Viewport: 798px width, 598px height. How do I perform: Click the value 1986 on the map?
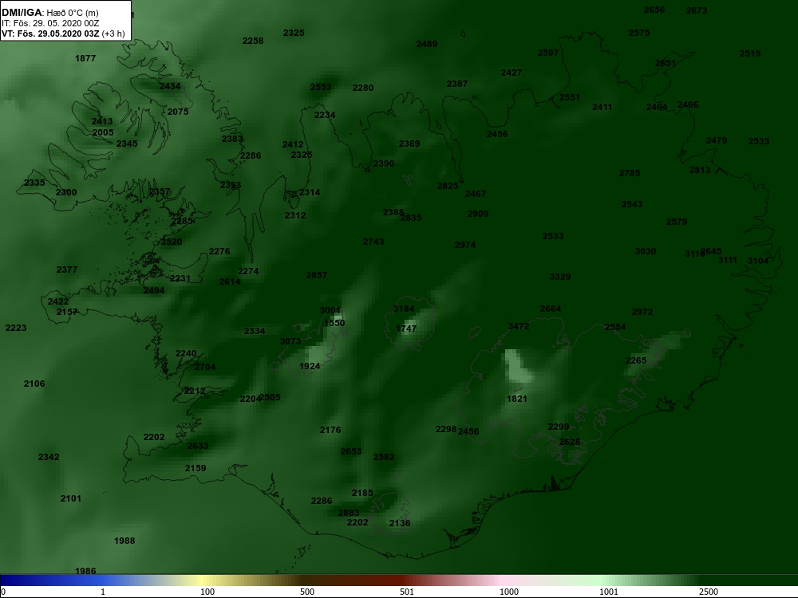[85, 572]
